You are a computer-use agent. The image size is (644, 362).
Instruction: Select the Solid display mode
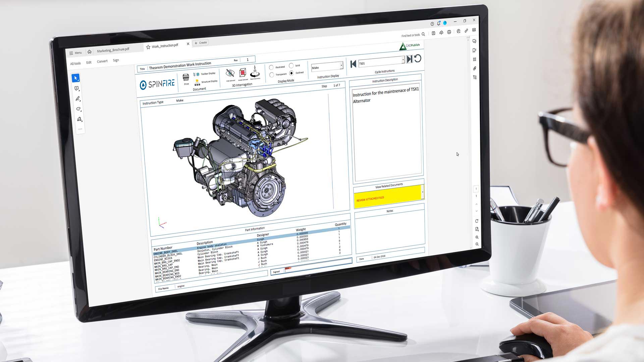click(291, 66)
